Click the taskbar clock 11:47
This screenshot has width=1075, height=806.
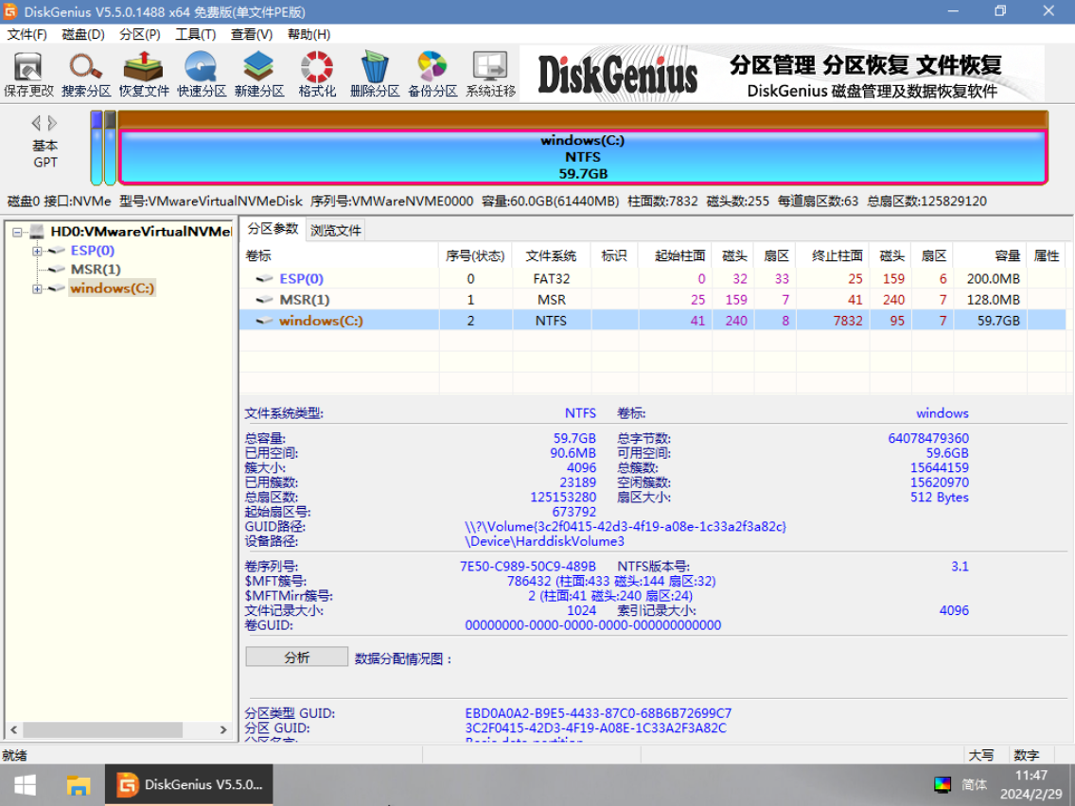(1031, 776)
